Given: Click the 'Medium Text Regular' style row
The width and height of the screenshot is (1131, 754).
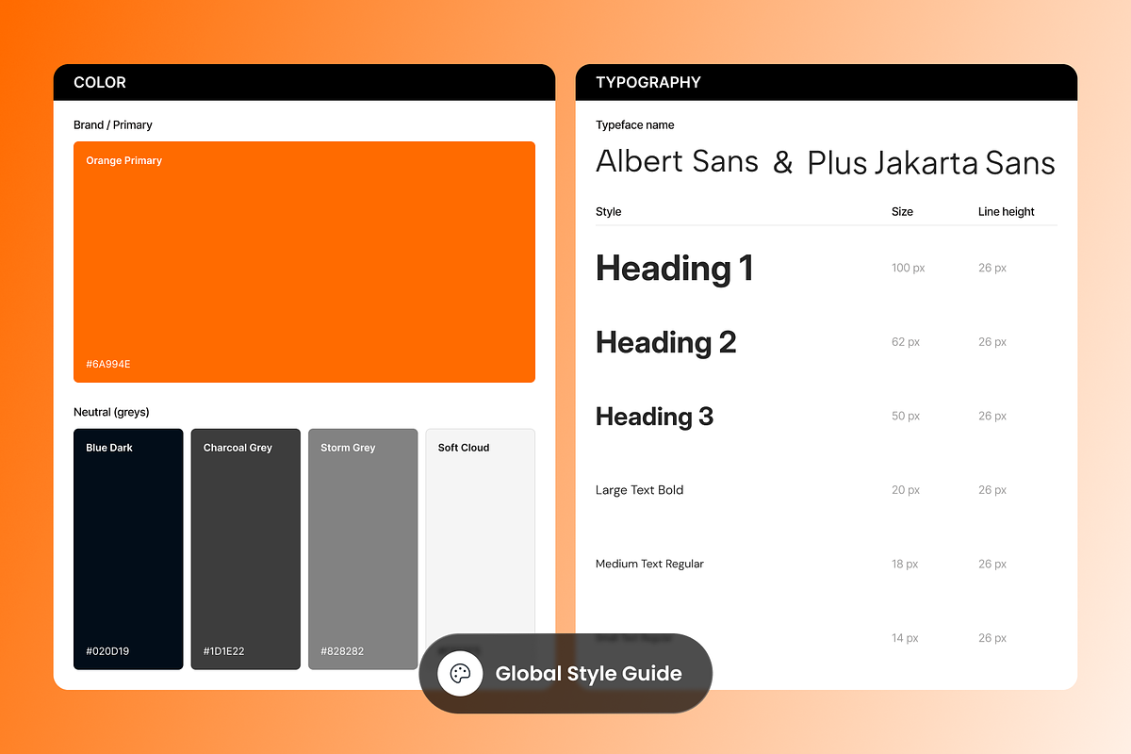Looking at the screenshot, I should click(827, 564).
